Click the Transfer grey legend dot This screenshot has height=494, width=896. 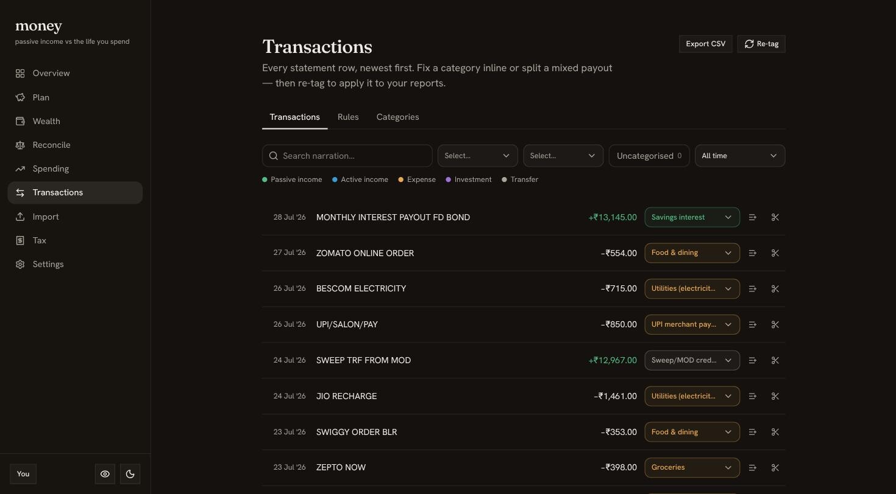click(x=504, y=179)
